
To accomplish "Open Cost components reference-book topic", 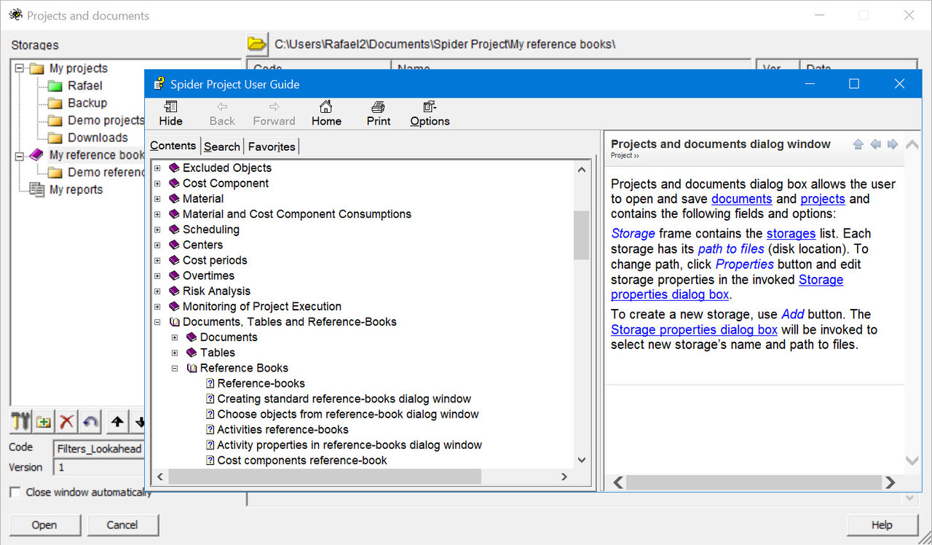I will click(x=302, y=460).
